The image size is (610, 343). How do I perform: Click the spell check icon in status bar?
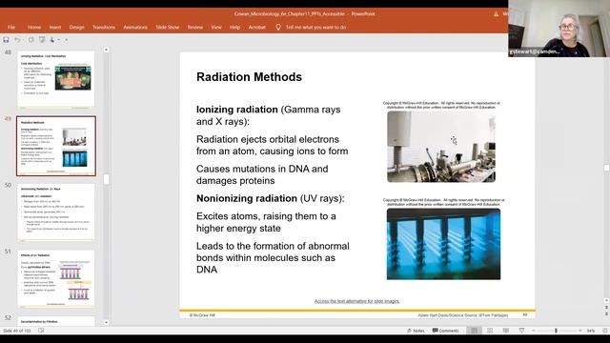tap(41, 331)
